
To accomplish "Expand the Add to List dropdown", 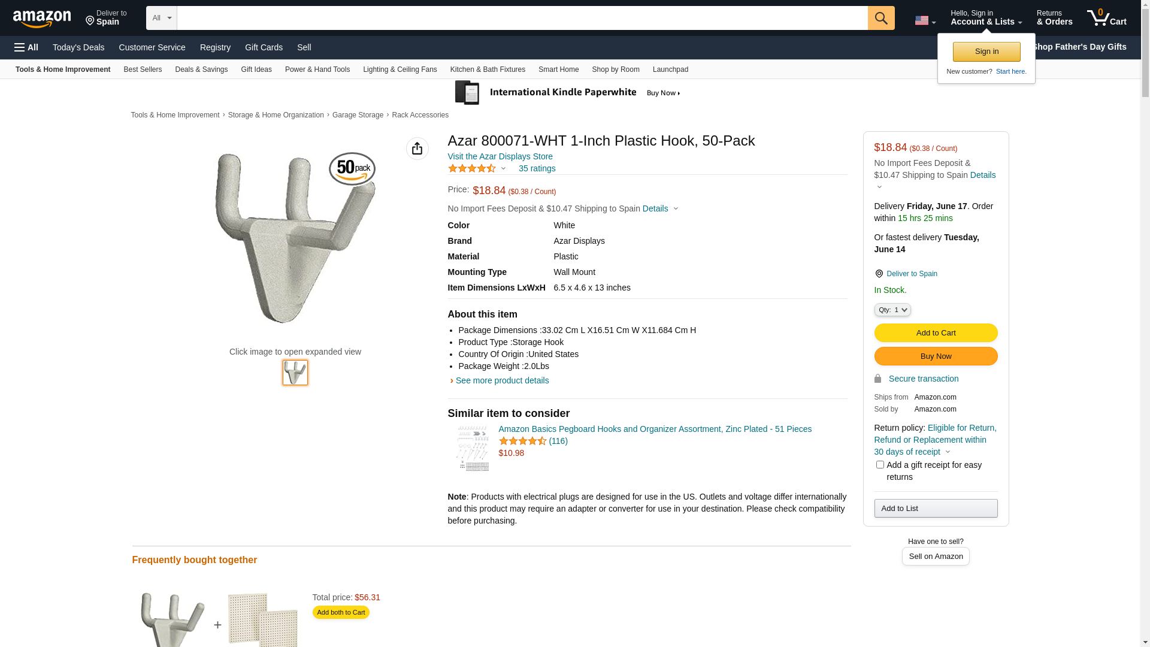I will (936, 509).
